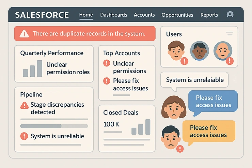This screenshot has width=252, height=168.
Task: Open the Pipeline card title
Action: (x=31, y=94)
